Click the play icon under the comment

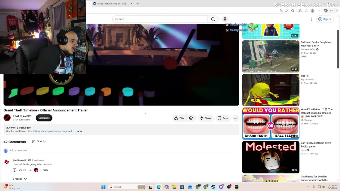(15, 170)
